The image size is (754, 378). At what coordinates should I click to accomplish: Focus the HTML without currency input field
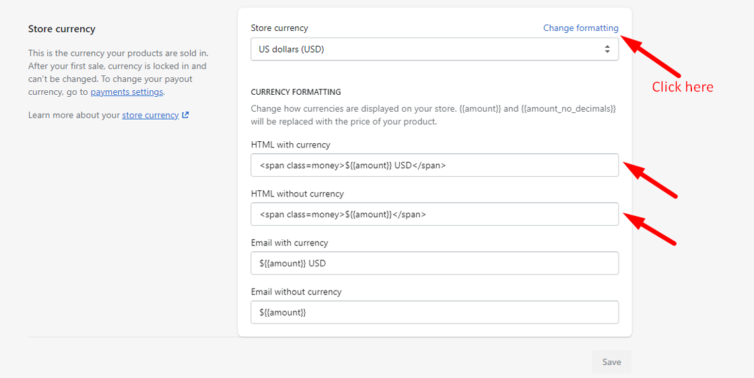click(x=434, y=215)
